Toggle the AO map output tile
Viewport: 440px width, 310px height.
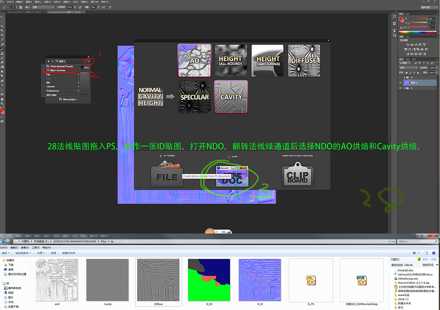tap(195, 60)
